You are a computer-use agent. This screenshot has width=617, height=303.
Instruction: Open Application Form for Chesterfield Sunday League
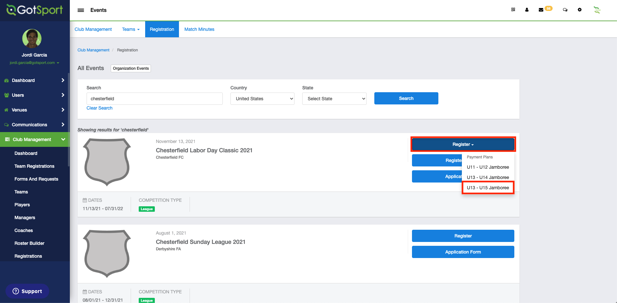pos(463,252)
